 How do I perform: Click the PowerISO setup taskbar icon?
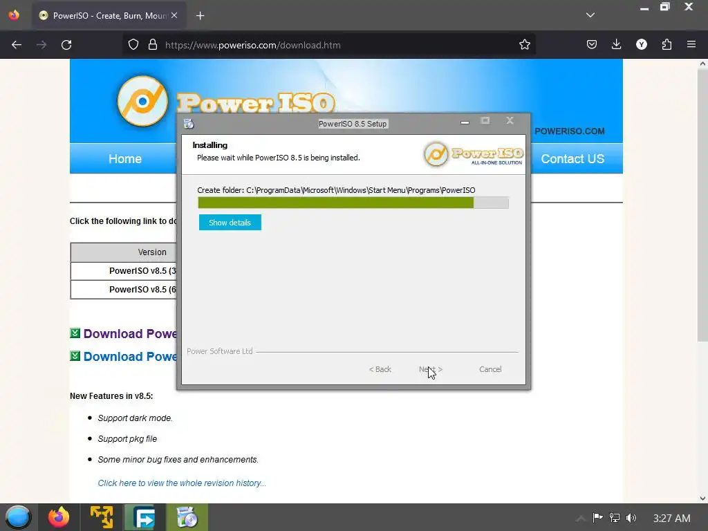187,517
